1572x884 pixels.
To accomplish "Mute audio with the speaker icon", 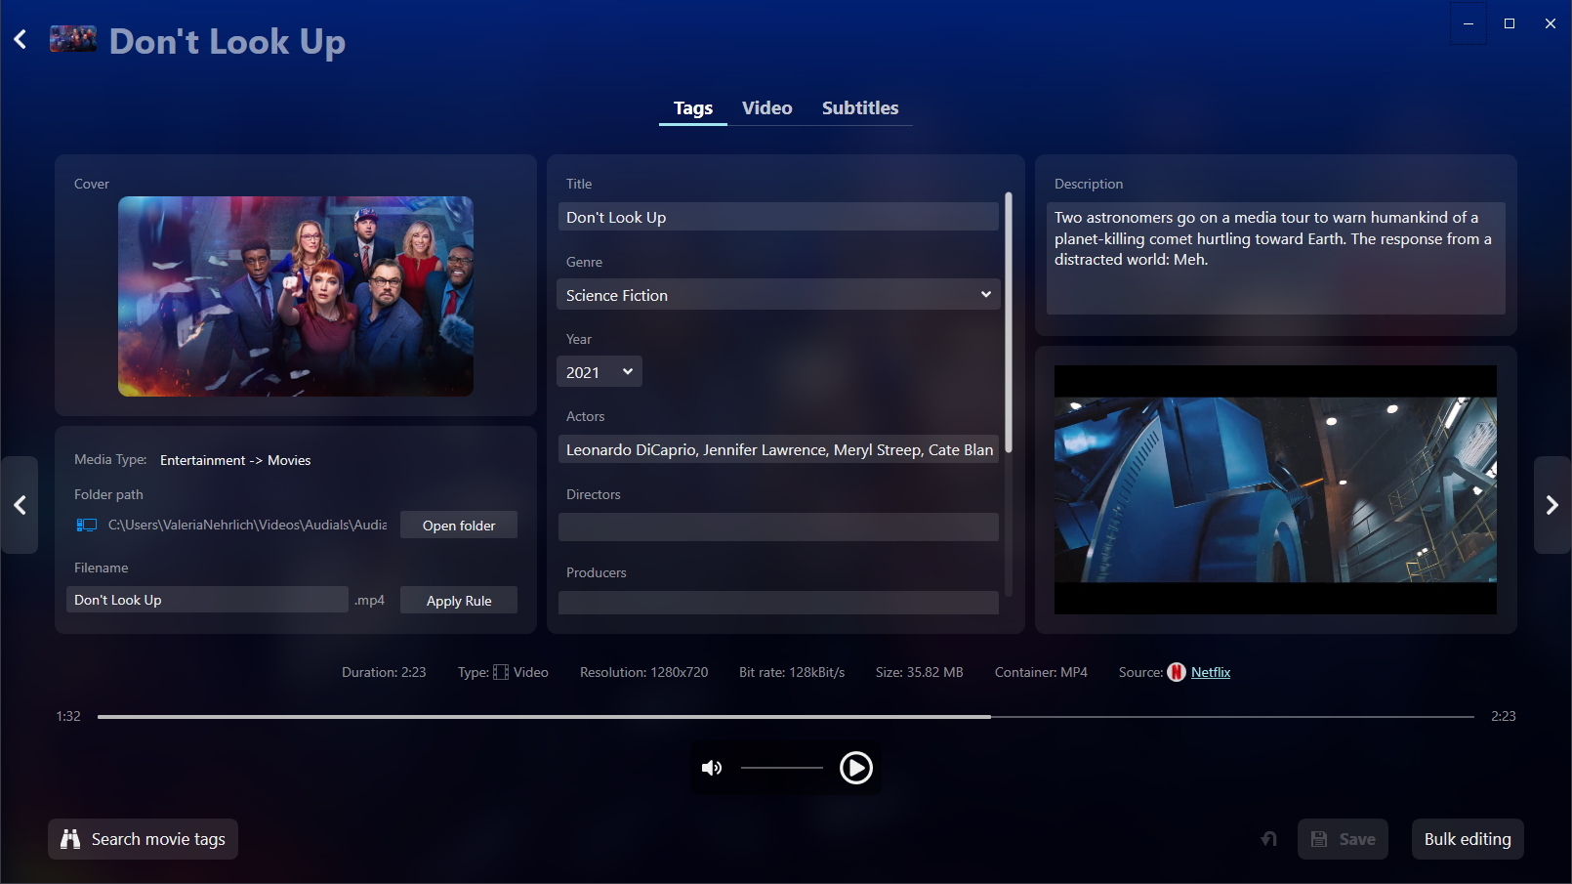I will [712, 768].
